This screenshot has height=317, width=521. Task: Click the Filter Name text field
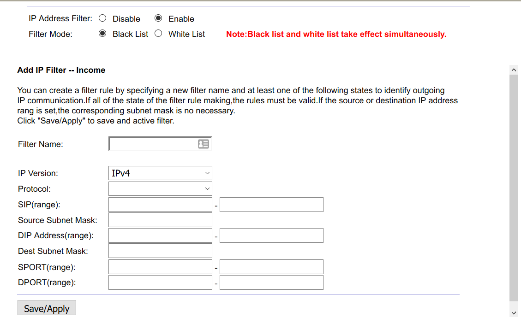tap(152, 144)
